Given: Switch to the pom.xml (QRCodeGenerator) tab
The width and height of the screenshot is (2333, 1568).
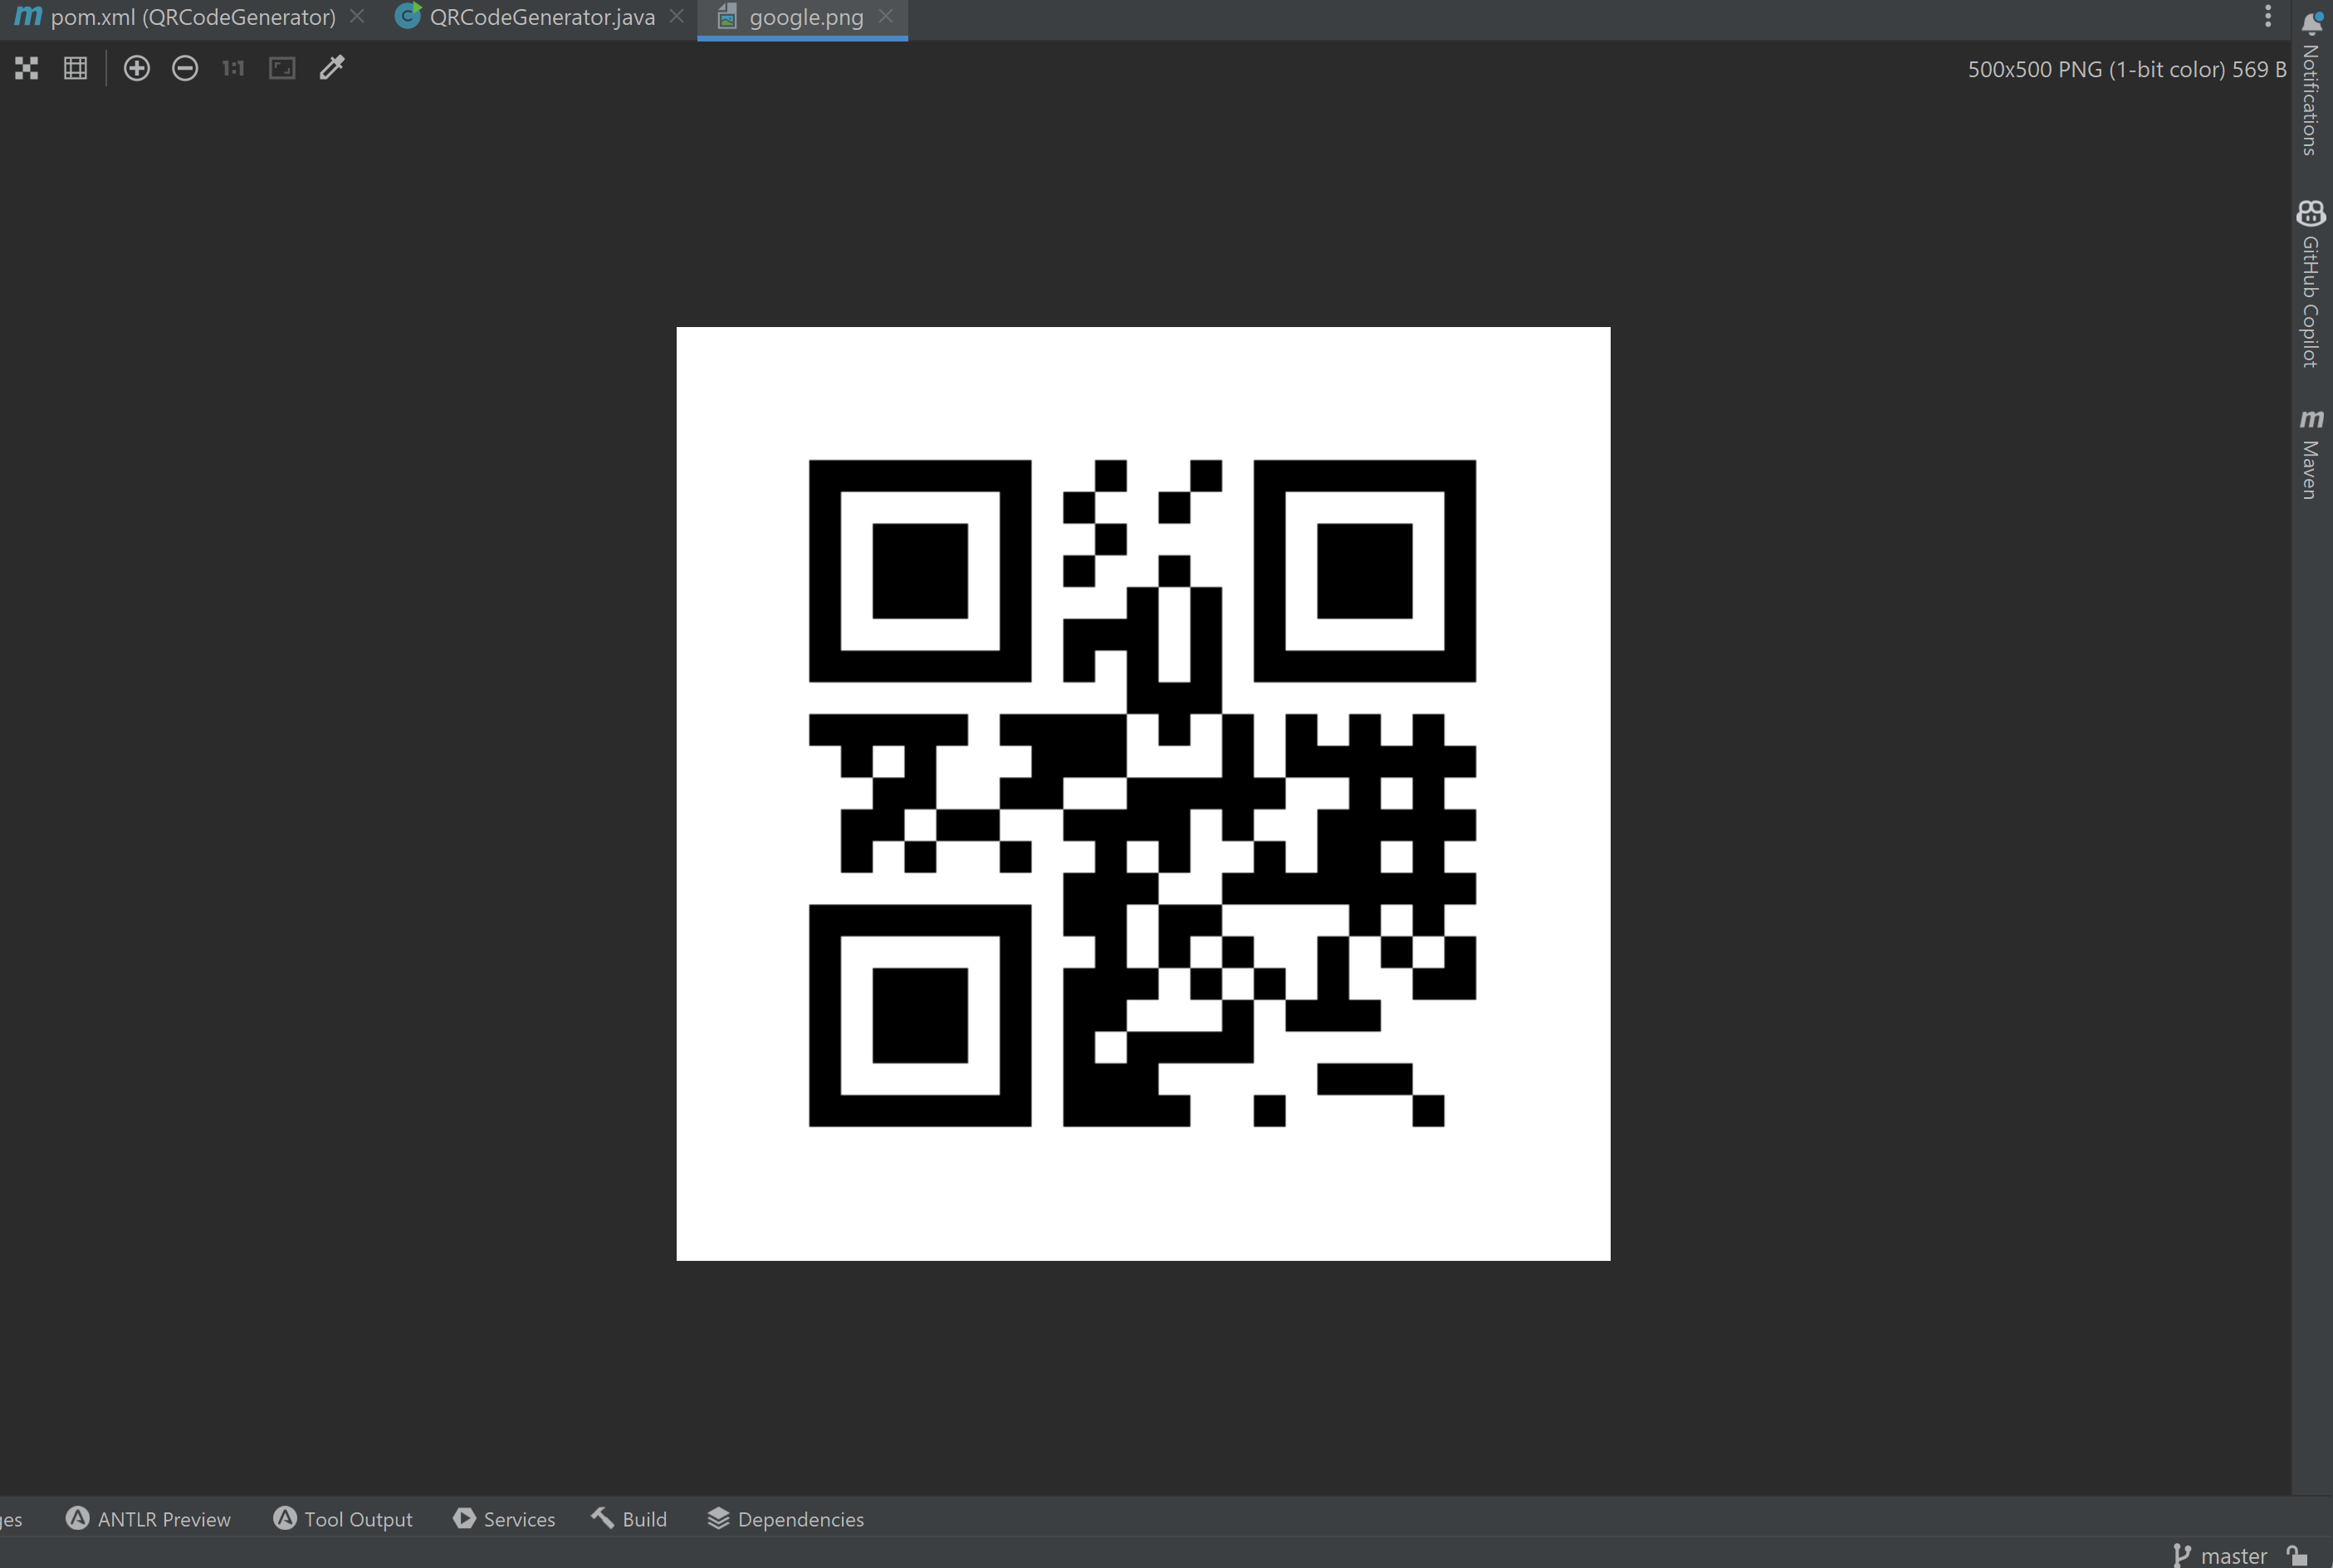Looking at the screenshot, I should [x=192, y=17].
